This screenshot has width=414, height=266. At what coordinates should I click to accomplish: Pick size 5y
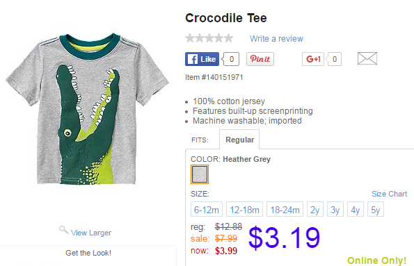376,209
